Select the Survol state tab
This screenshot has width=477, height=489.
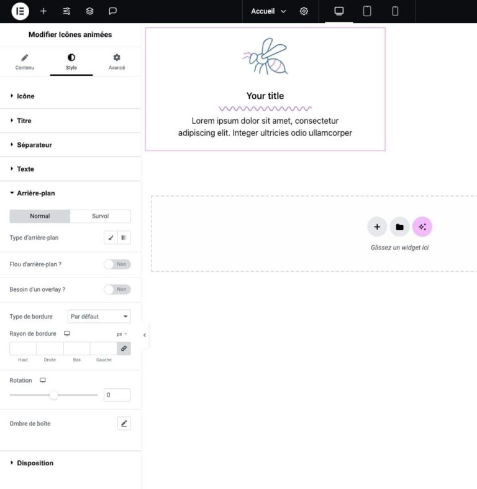[100, 216]
